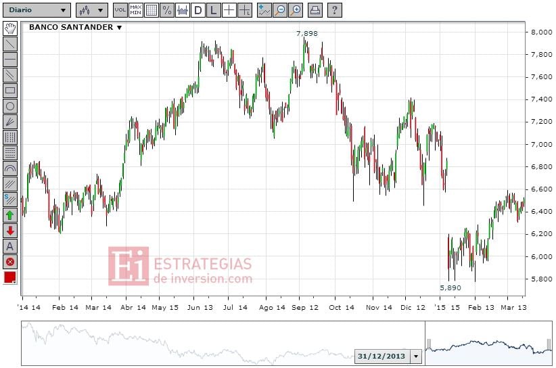Click the Abr 14 date axis label
This screenshot has height=368, width=556.
tap(133, 307)
